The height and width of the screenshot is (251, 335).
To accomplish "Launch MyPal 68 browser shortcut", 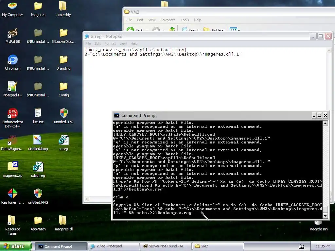I will pos(12,35).
